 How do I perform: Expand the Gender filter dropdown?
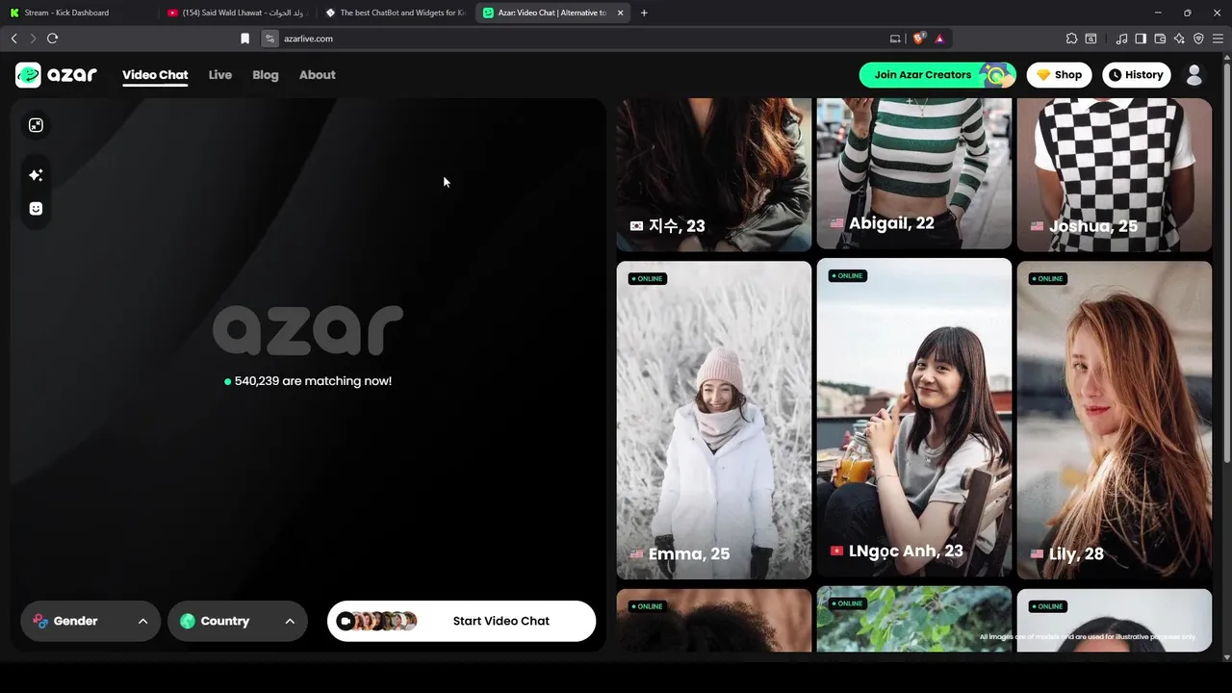(x=91, y=621)
